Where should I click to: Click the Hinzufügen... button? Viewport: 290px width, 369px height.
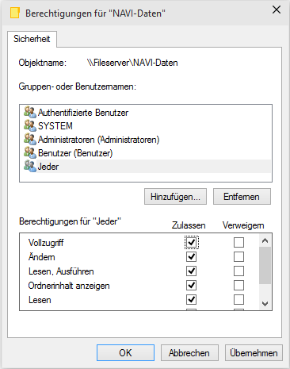[x=175, y=197]
